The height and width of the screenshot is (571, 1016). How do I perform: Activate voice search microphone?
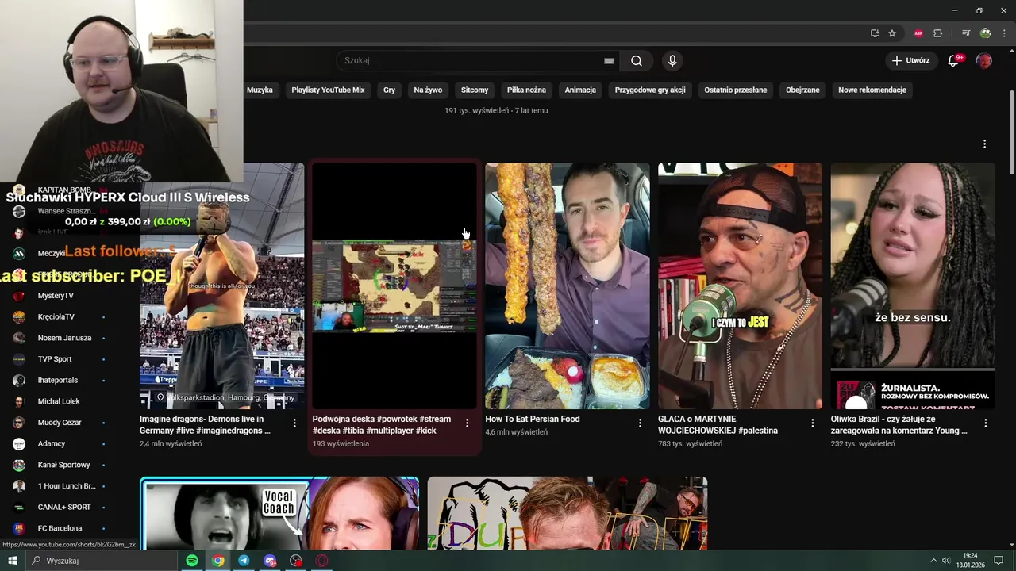(672, 61)
